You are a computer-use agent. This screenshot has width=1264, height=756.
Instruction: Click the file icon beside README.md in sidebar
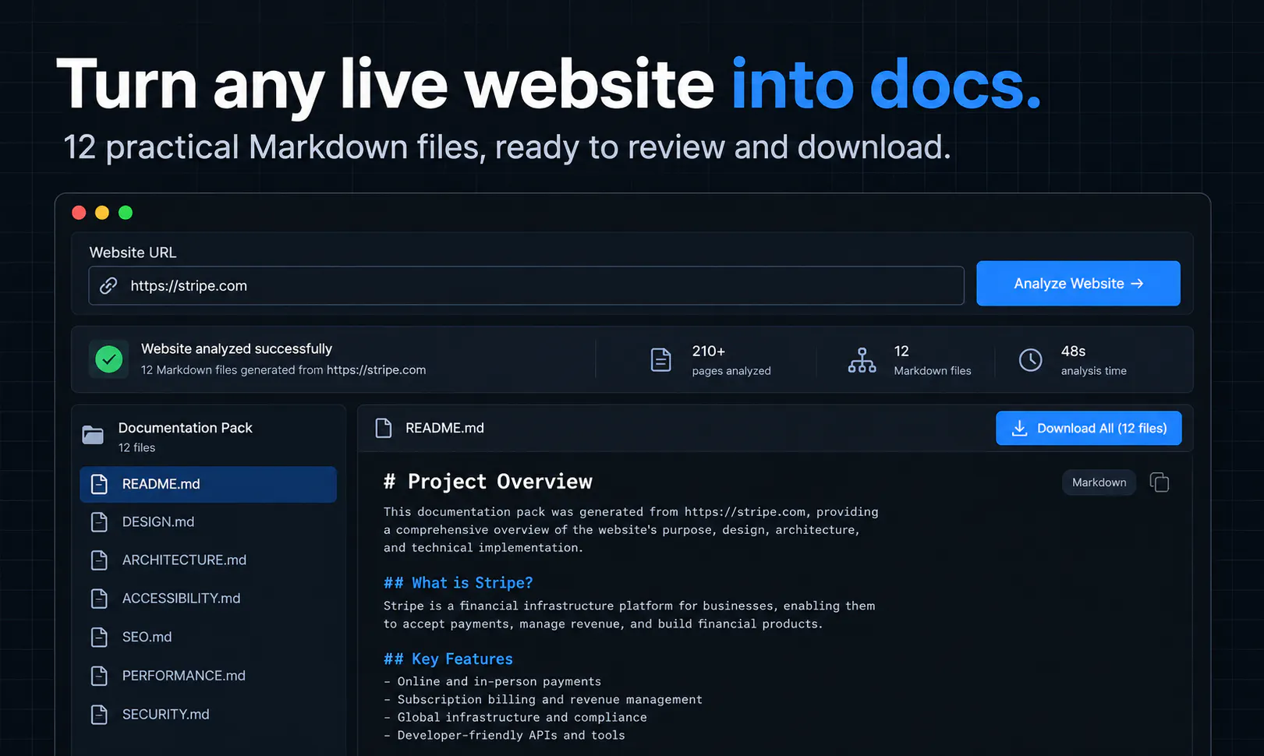click(x=99, y=484)
